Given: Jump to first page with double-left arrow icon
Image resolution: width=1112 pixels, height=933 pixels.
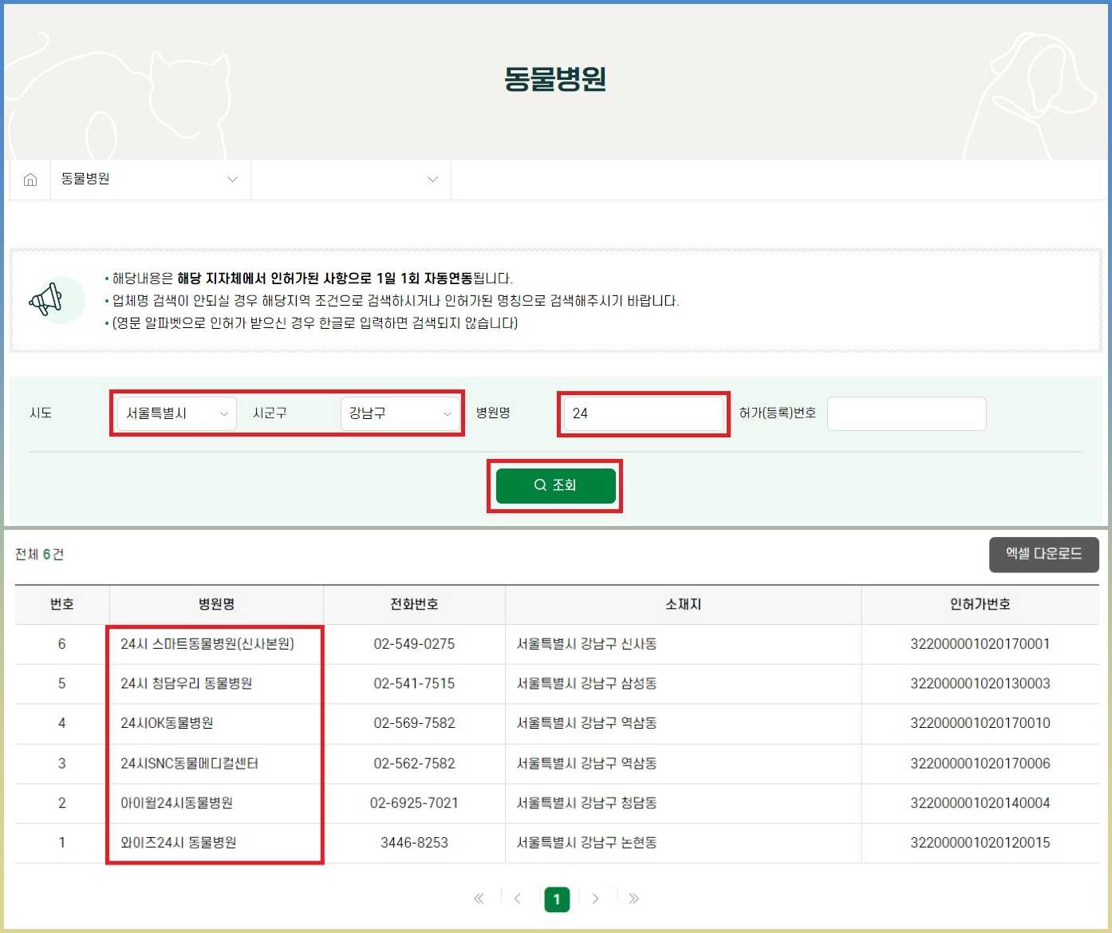Looking at the screenshot, I should click(479, 899).
